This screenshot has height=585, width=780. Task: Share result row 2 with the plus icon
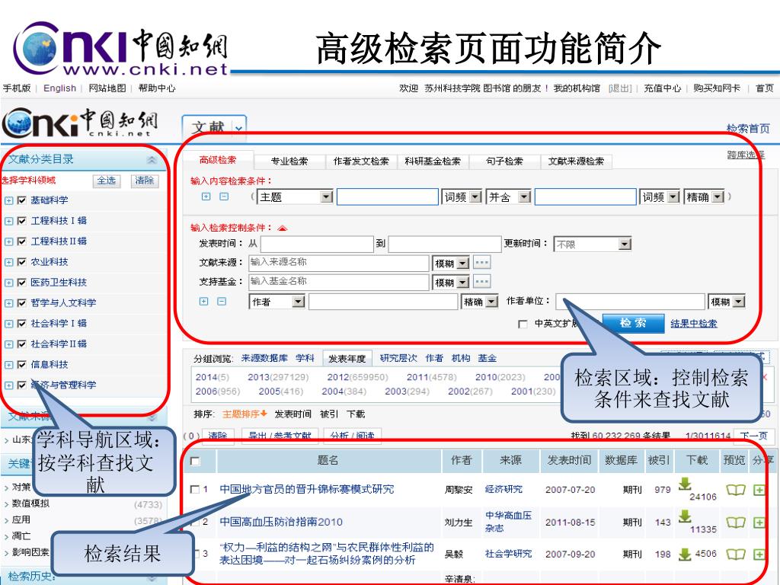759,523
